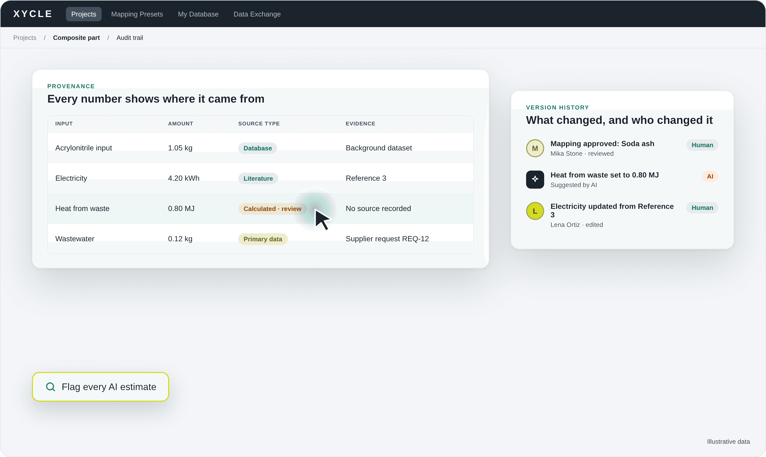The height and width of the screenshot is (457, 766).
Task: Click the search magnifier icon
Action: tap(51, 387)
